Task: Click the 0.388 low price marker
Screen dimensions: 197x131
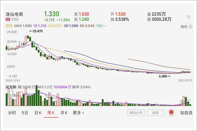Action: [x=164, y=76]
